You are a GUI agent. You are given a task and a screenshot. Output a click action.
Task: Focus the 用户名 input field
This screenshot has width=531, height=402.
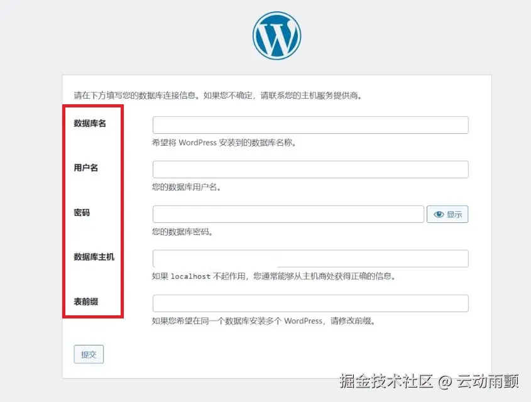tap(310, 170)
